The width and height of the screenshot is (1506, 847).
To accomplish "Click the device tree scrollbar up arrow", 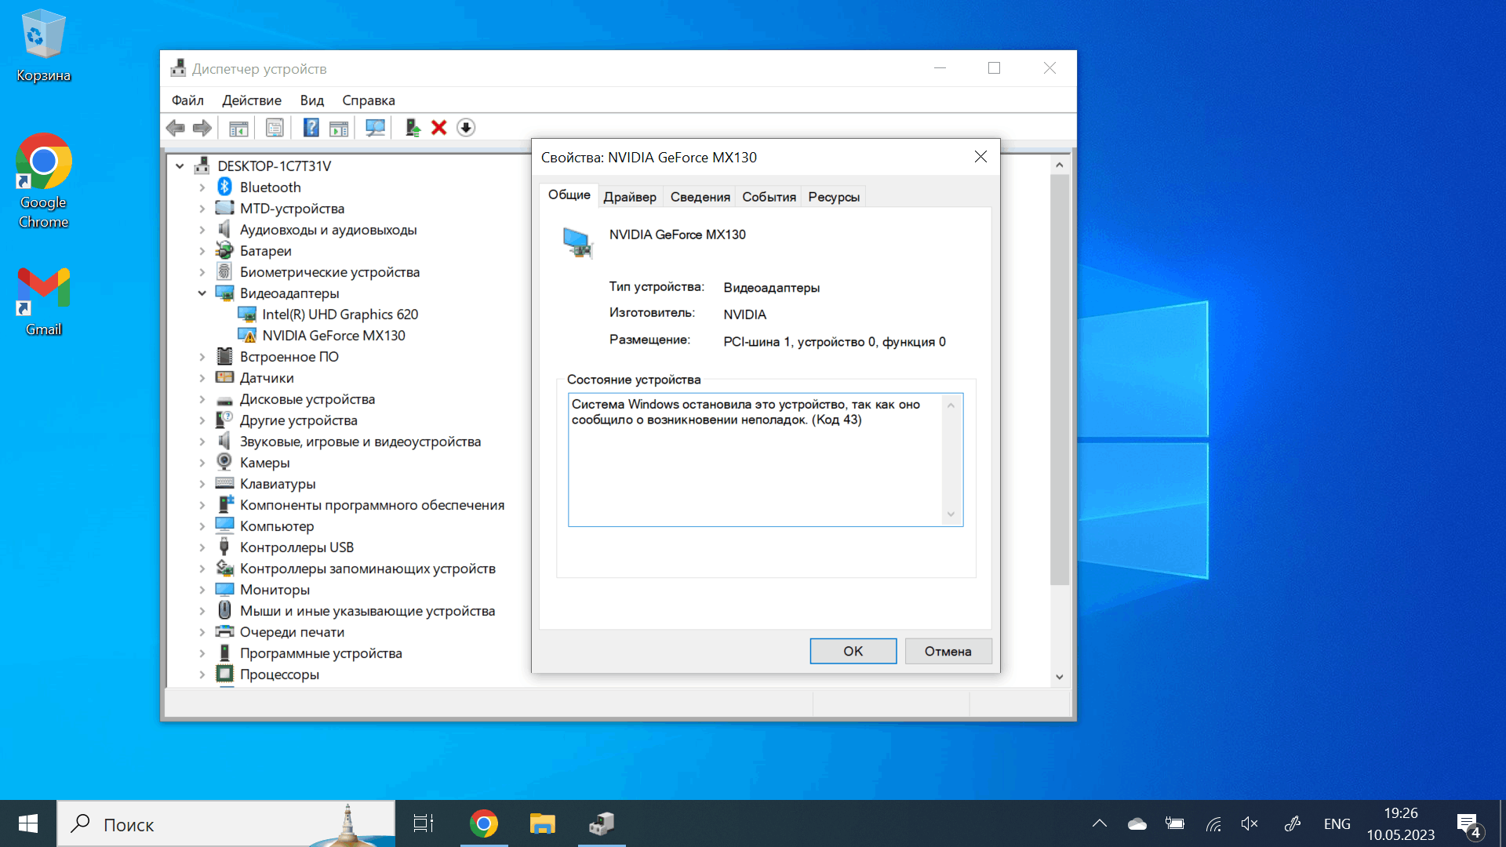I will (x=1060, y=165).
